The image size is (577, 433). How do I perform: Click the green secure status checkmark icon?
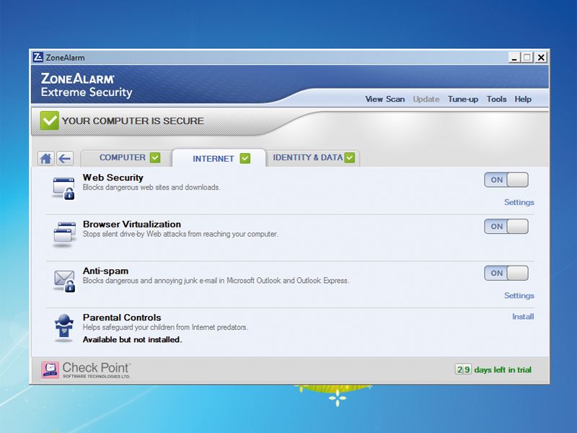pyautogui.click(x=49, y=121)
